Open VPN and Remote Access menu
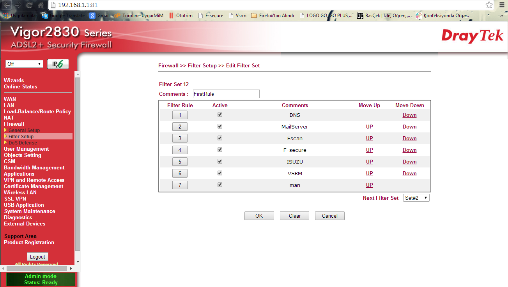The height and width of the screenshot is (287, 508). [x=34, y=180]
